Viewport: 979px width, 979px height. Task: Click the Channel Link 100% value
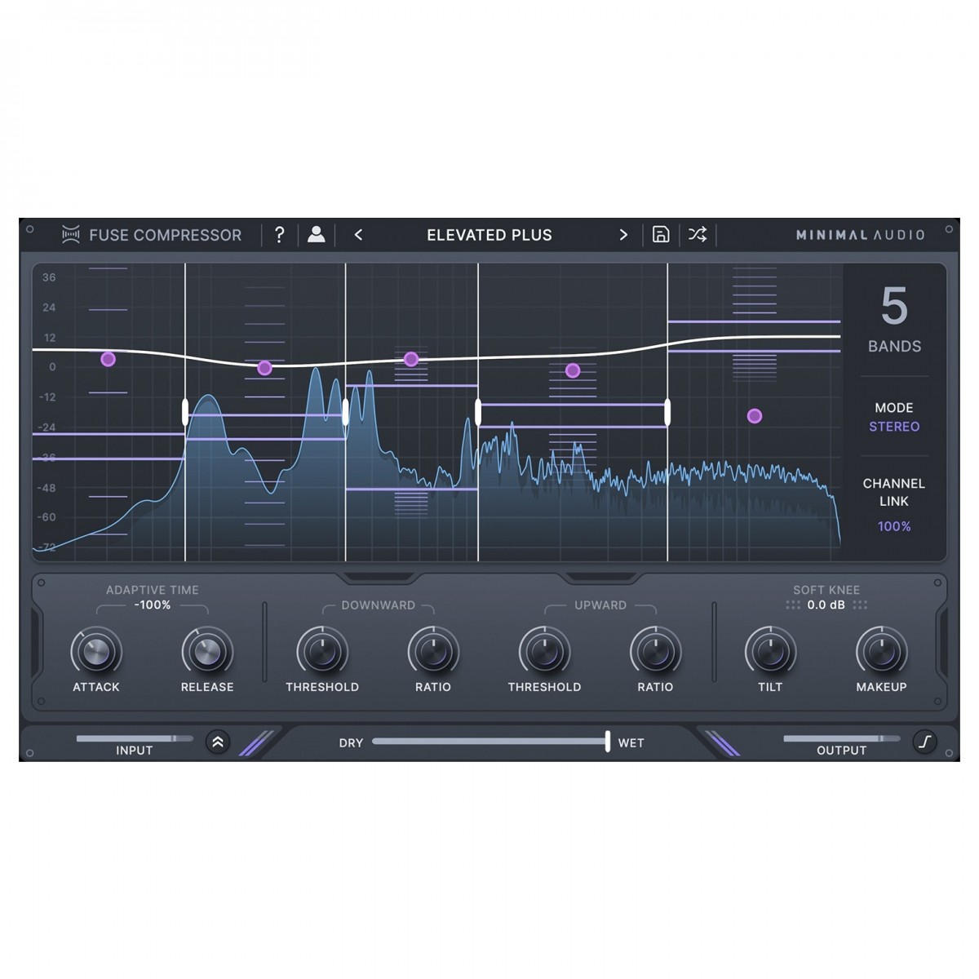894,526
